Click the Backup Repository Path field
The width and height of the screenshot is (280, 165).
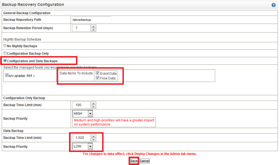[x=91, y=20]
